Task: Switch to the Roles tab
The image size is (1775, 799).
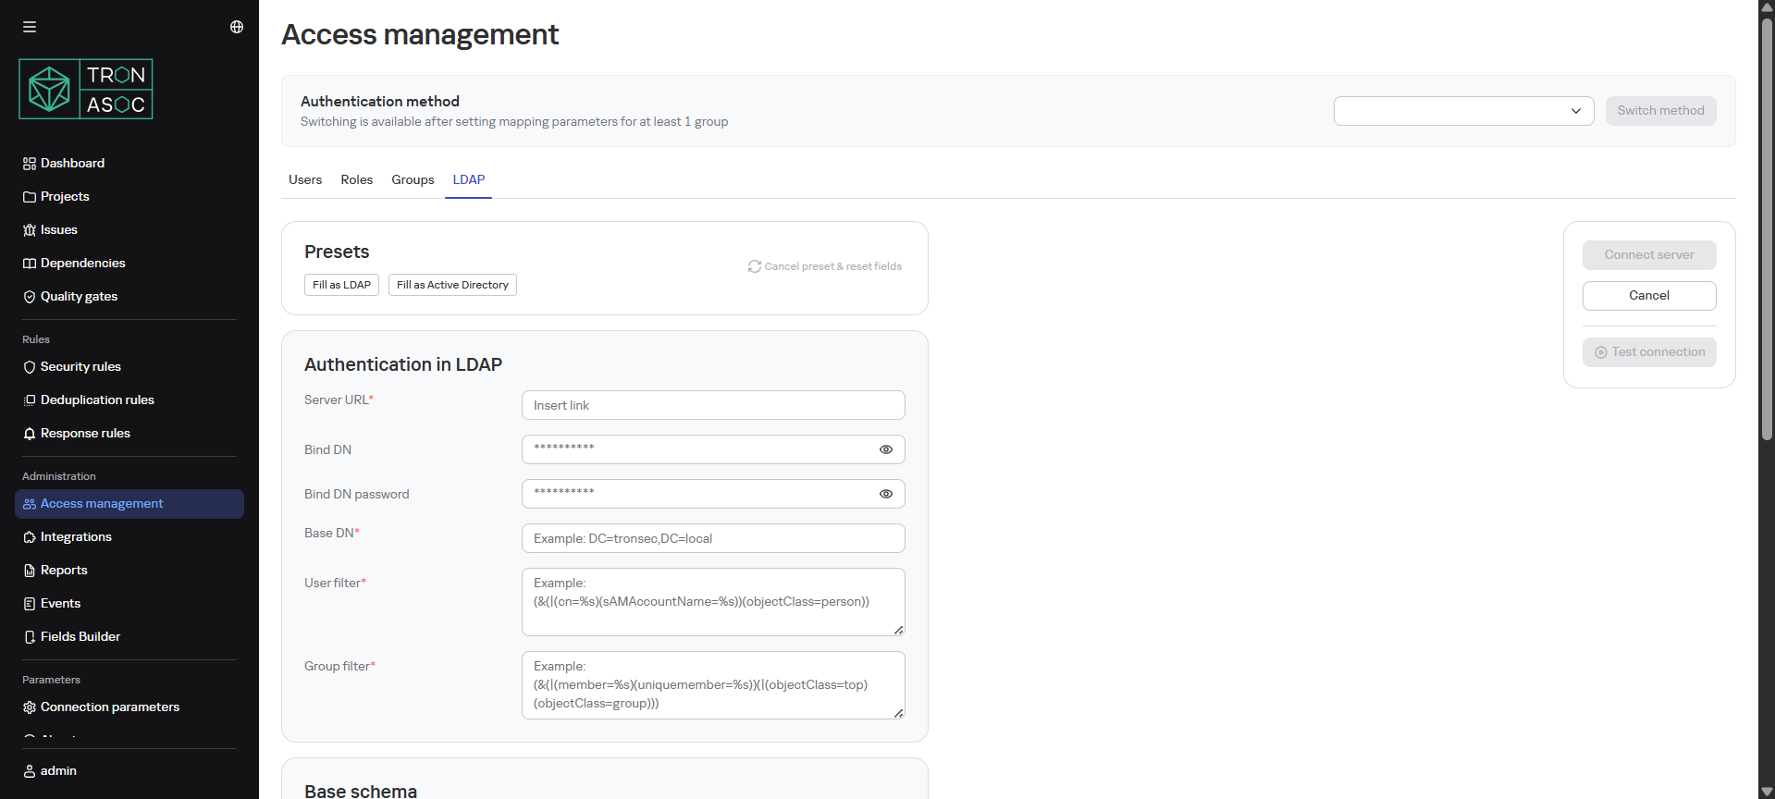Action: (356, 179)
